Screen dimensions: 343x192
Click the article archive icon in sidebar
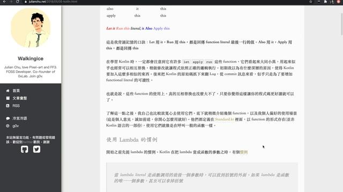[x=8, y=98]
